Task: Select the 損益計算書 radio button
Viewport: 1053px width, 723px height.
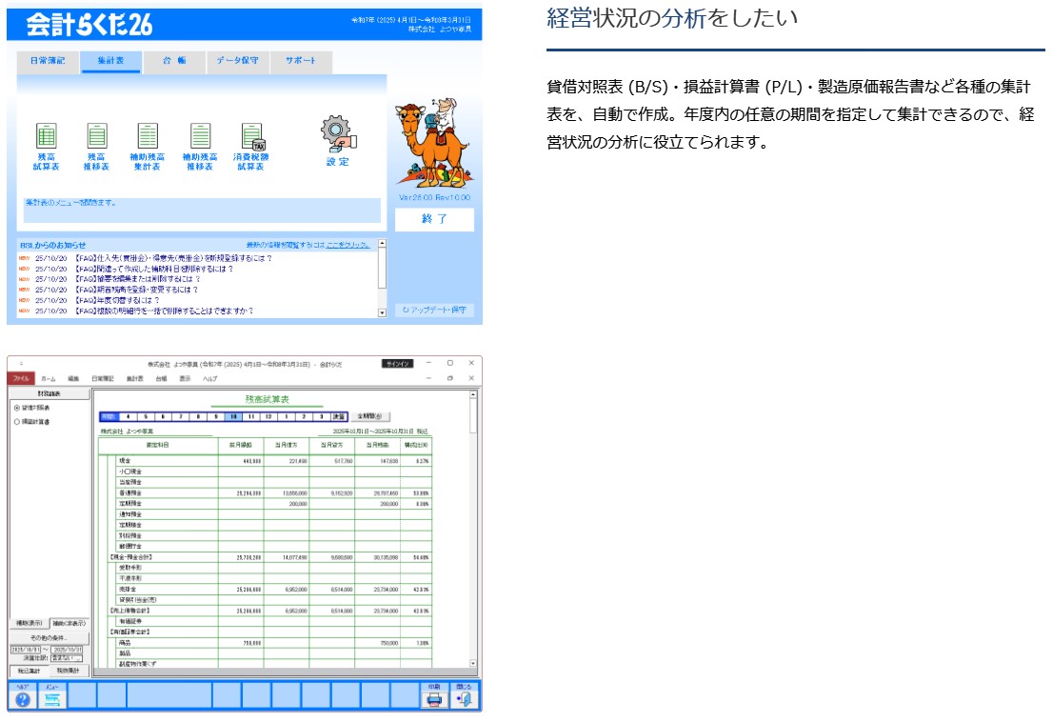Action: point(16,421)
